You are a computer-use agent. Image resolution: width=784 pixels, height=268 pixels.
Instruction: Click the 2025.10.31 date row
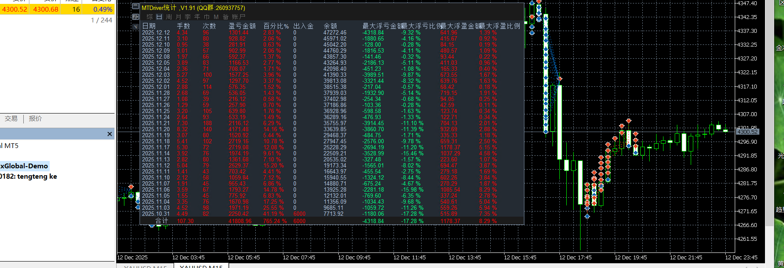pos(156,214)
